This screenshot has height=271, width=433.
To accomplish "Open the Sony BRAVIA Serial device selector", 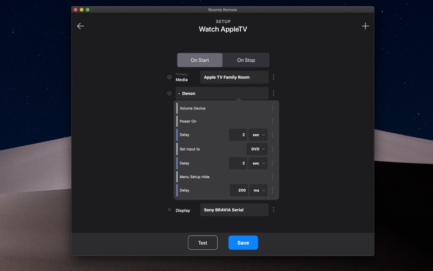I will pos(234,210).
